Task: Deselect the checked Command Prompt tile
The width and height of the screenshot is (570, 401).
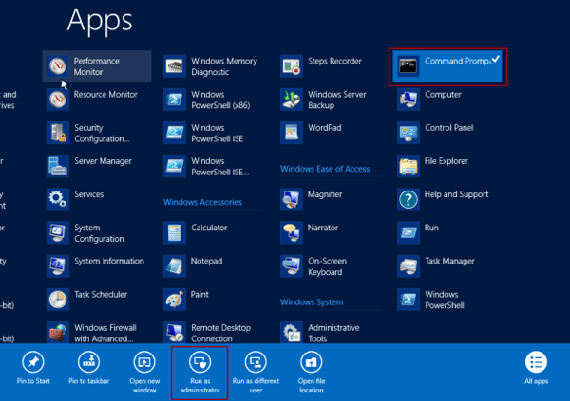Action: click(x=448, y=65)
